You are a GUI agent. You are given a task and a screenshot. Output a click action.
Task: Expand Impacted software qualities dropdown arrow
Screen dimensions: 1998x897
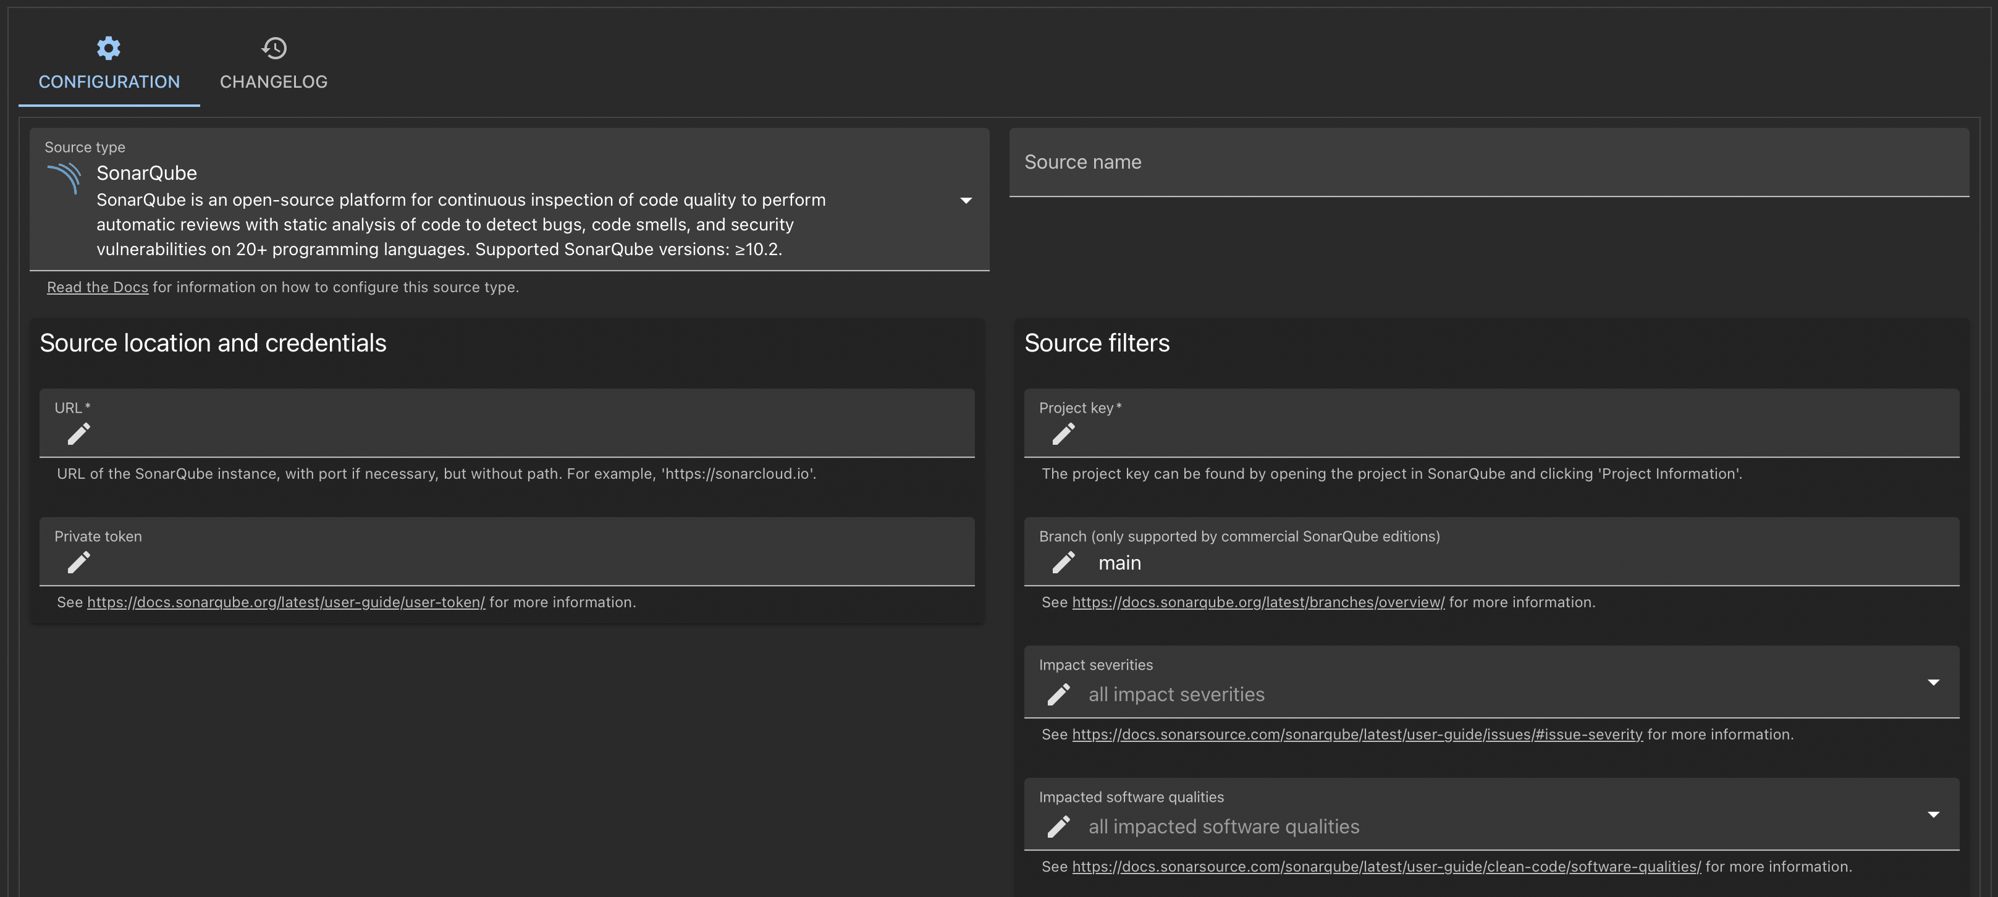point(1933,814)
